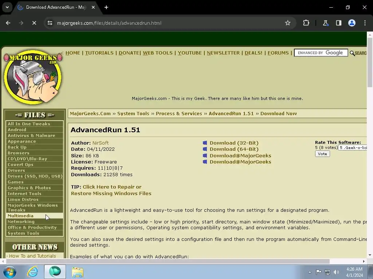Select Graphics & Photos category
The height and width of the screenshot is (279, 373).
click(35, 188)
